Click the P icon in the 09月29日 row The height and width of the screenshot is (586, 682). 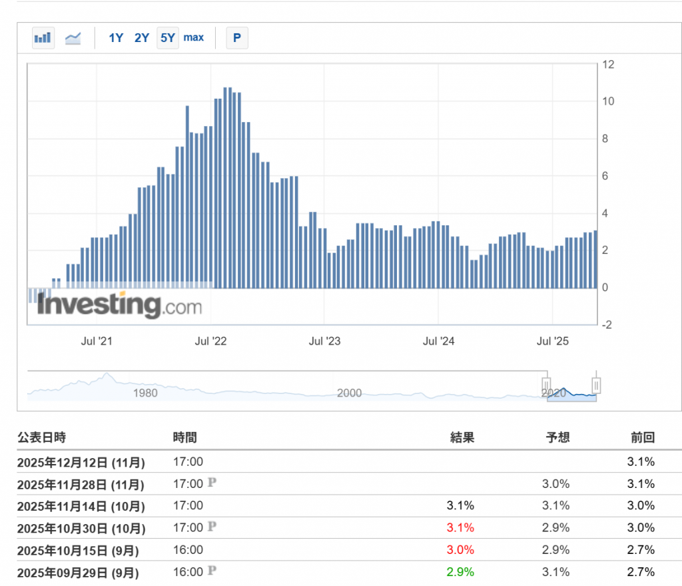click(212, 571)
